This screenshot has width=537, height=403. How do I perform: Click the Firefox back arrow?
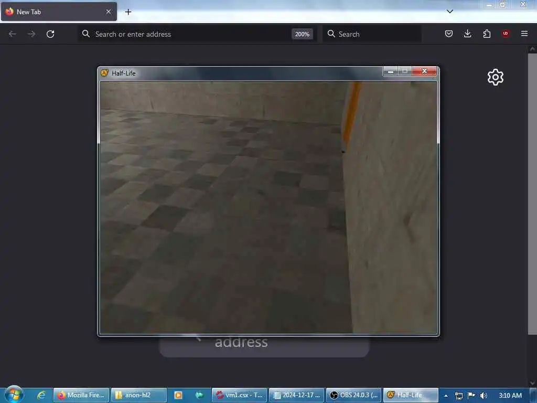tap(13, 34)
